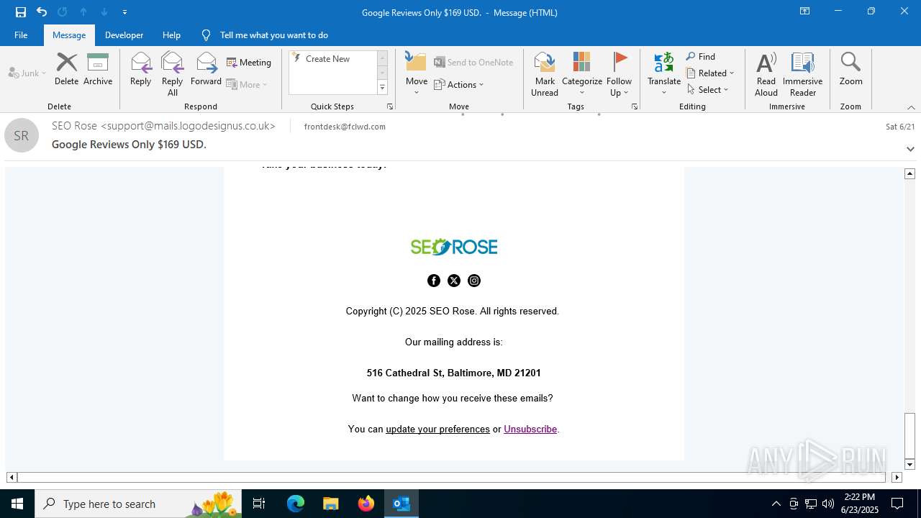This screenshot has height=518, width=921.
Task: Open the Instagram social icon link
Action: pyautogui.click(x=474, y=281)
